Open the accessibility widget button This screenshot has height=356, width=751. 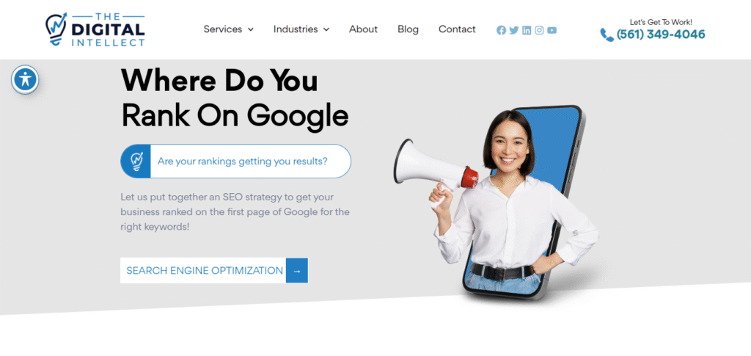pyautogui.click(x=25, y=79)
